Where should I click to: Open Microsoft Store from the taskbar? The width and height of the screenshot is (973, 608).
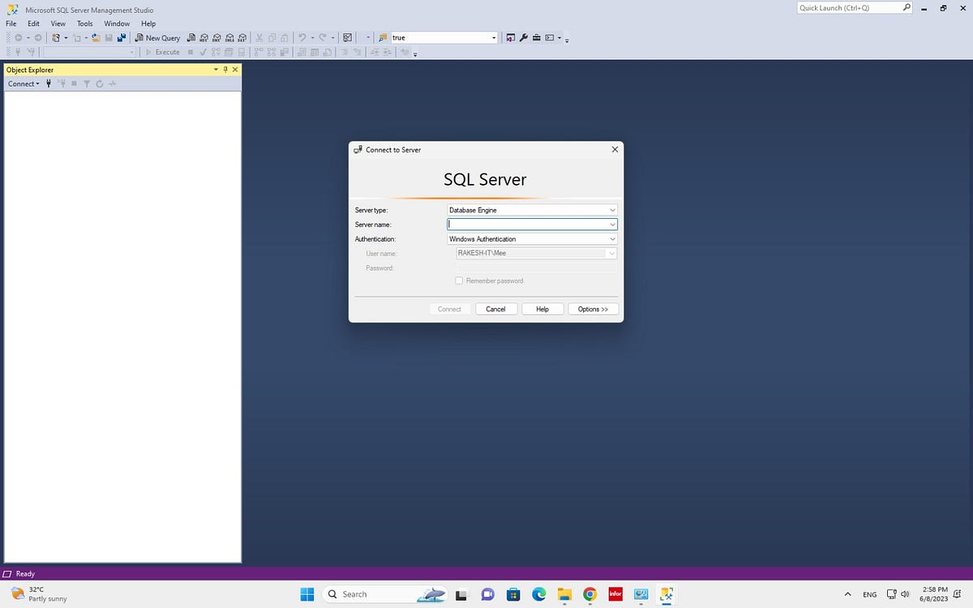(513, 594)
